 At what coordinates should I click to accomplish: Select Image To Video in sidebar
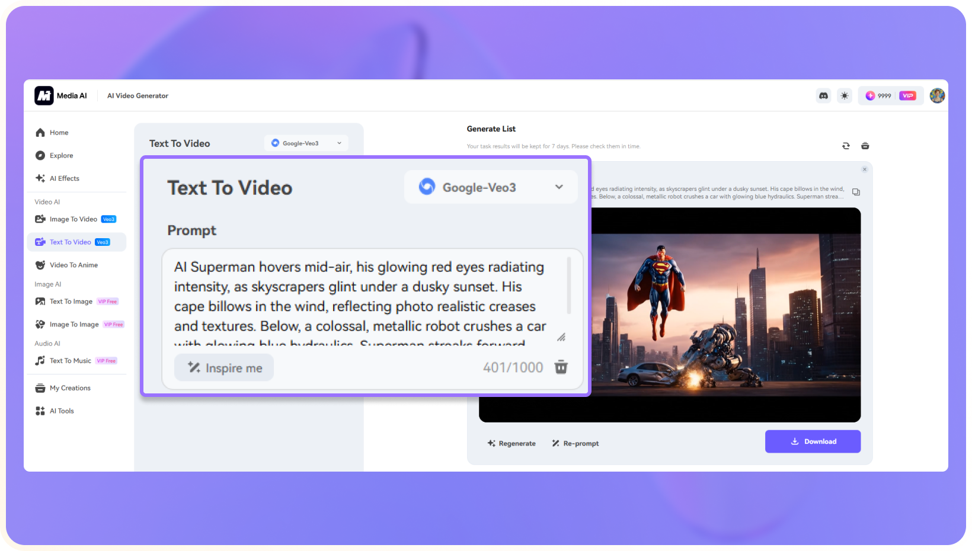(x=76, y=219)
